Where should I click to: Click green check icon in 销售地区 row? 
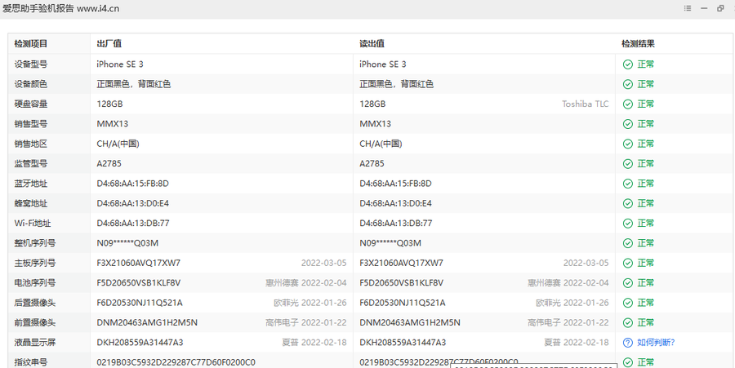coord(628,144)
